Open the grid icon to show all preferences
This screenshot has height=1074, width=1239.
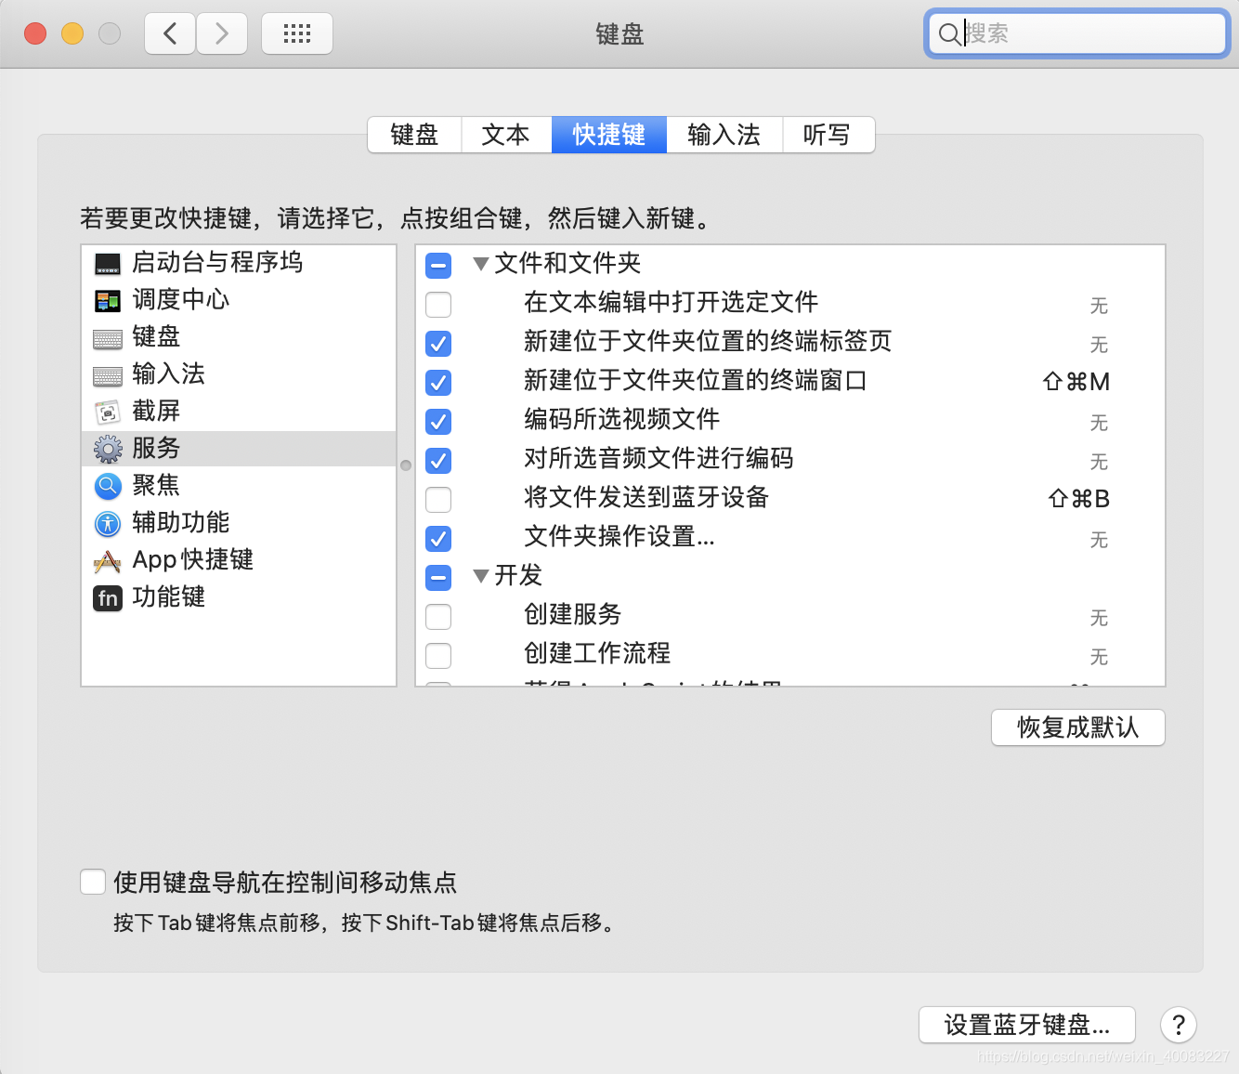pos(296,33)
